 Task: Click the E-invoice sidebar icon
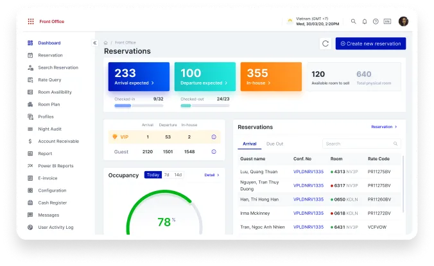click(30, 178)
